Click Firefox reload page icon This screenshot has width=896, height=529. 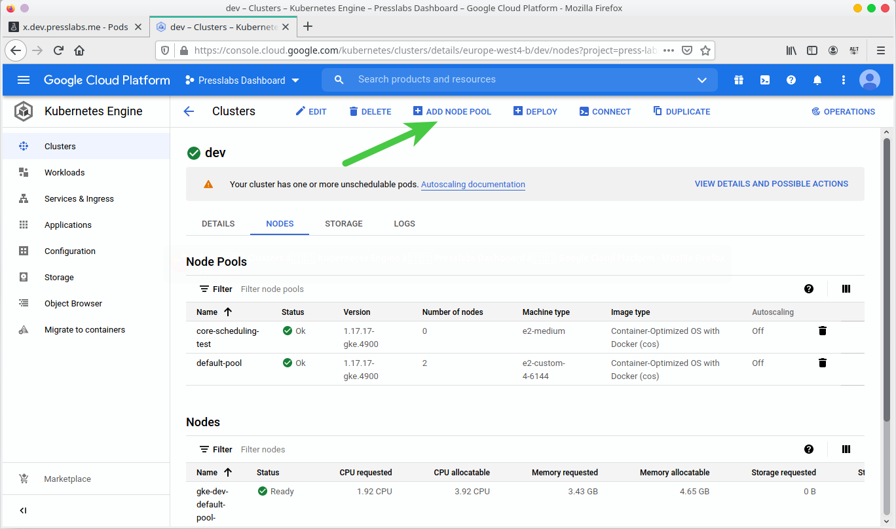pos(58,50)
